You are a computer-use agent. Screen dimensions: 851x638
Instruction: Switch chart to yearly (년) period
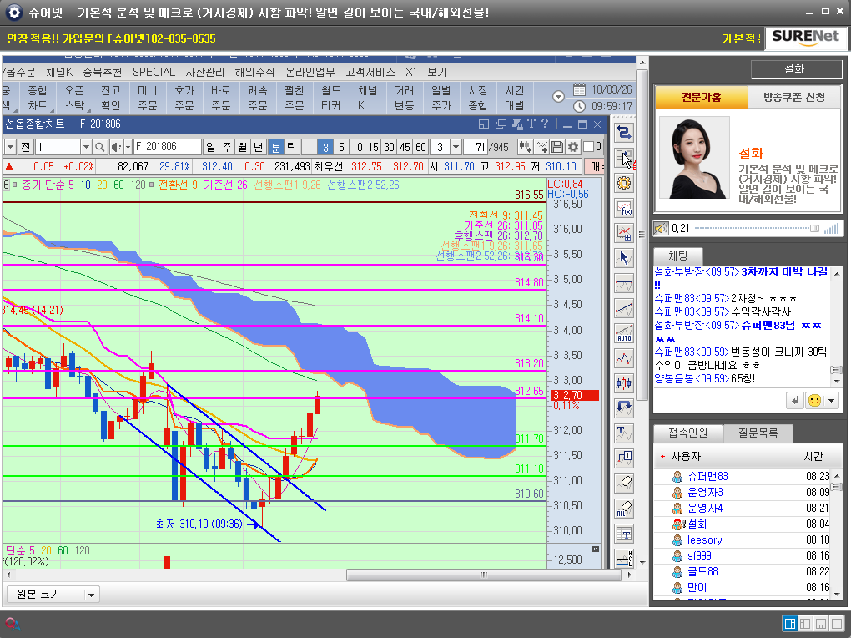[259, 147]
